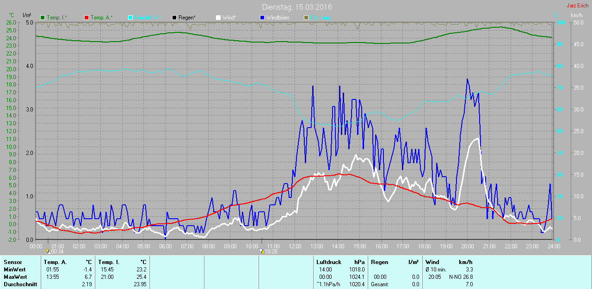Click the Durchschnitt row label
Image resolution: width=592 pixels, height=289 pixels.
(x=20, y=284)
